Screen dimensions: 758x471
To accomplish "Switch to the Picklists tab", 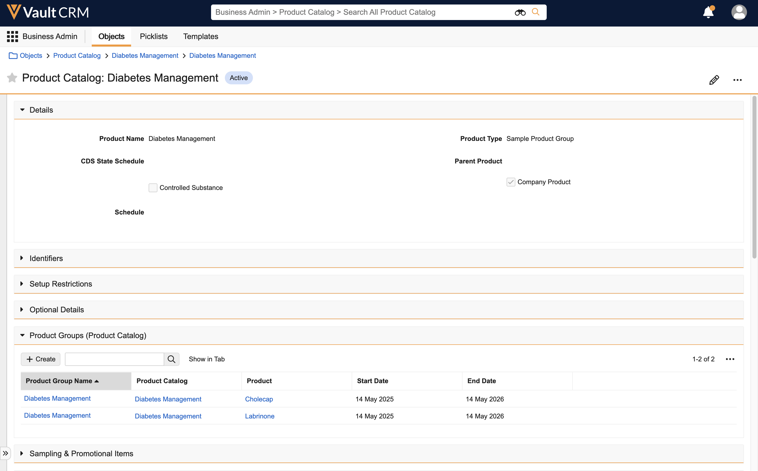I will 154,37.
